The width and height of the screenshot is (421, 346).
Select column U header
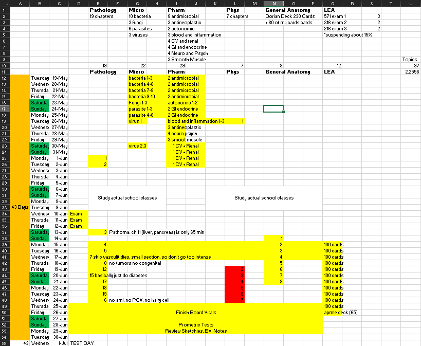pyautogui.click(x=410, y=3)
